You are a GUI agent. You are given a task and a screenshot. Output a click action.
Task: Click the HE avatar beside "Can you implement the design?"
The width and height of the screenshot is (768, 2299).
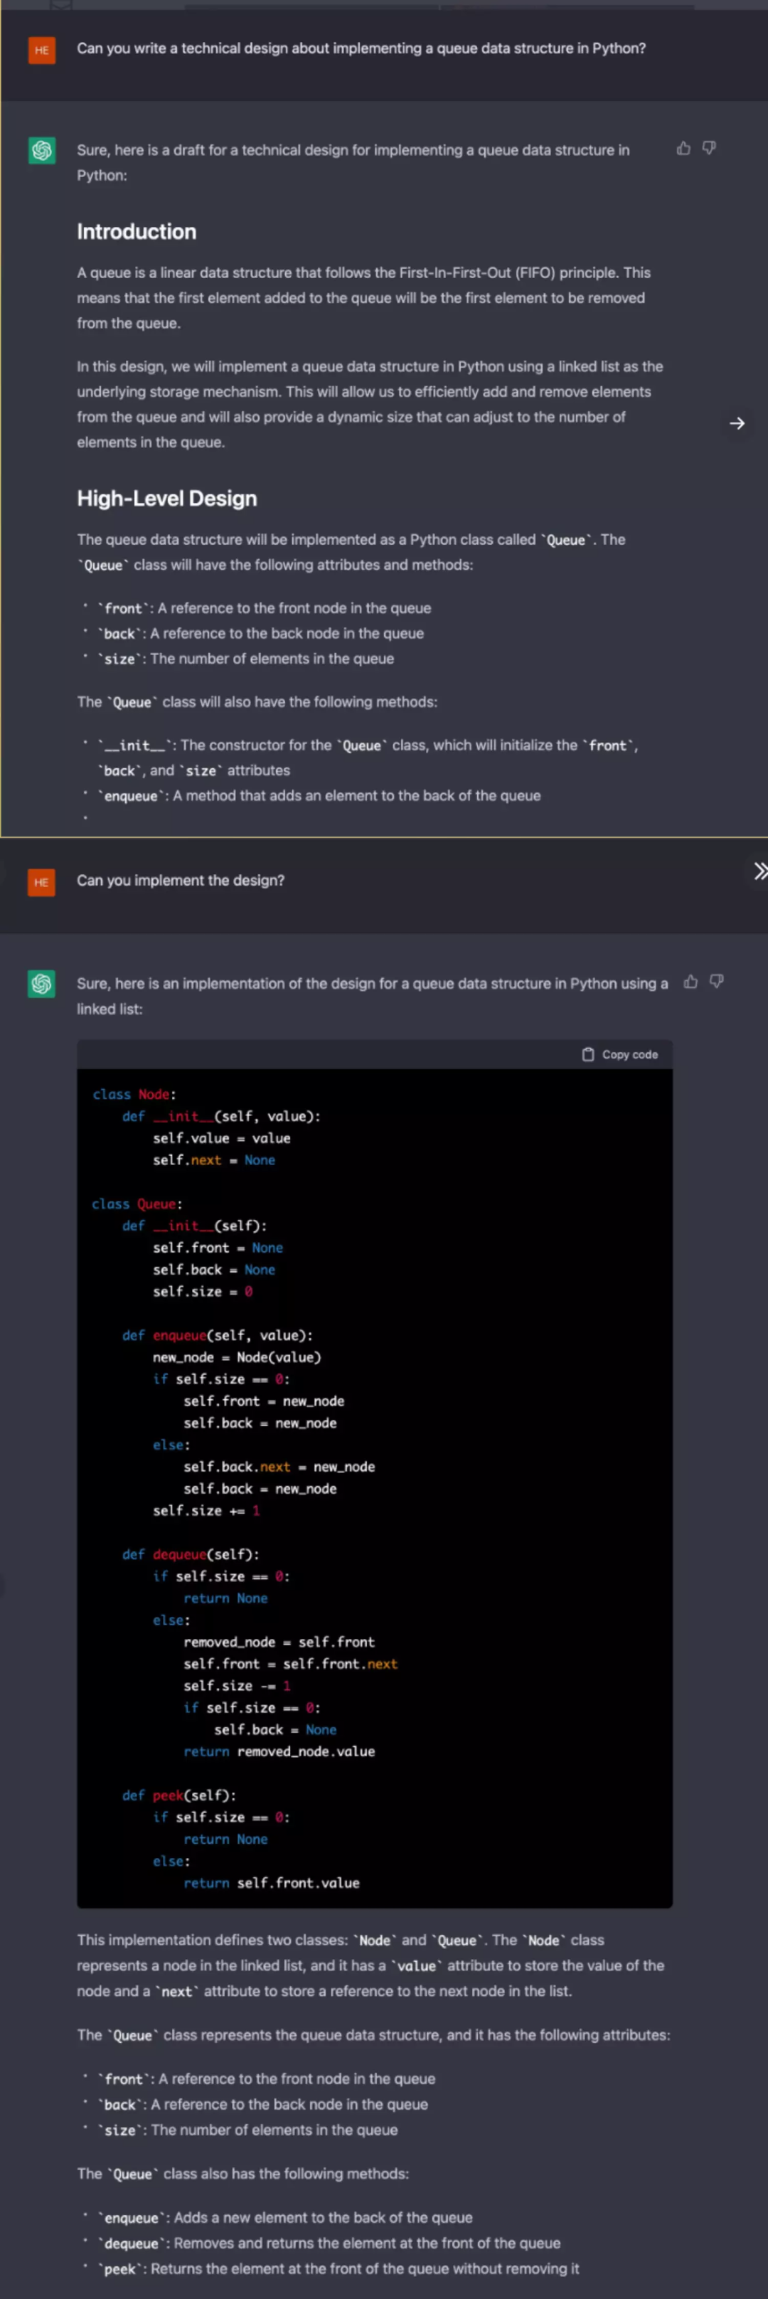click(42, 882)
